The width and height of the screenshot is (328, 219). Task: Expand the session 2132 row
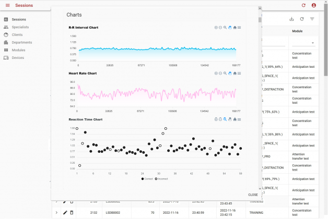click(56, 212)
